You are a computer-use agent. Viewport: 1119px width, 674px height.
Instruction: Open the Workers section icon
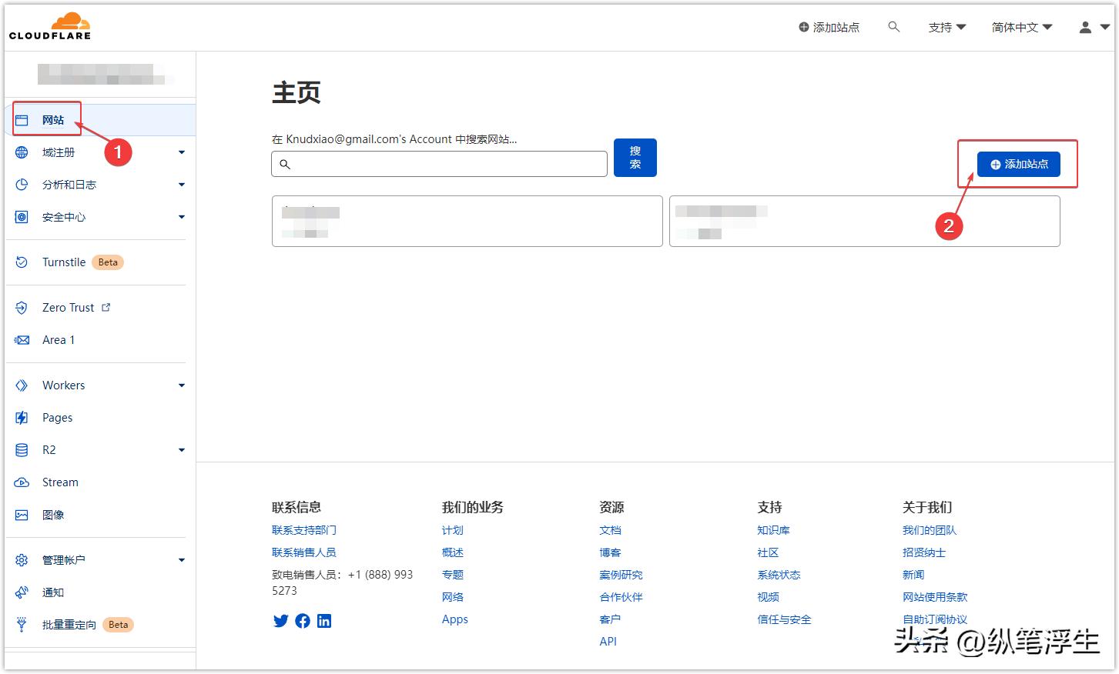[22, 385]
